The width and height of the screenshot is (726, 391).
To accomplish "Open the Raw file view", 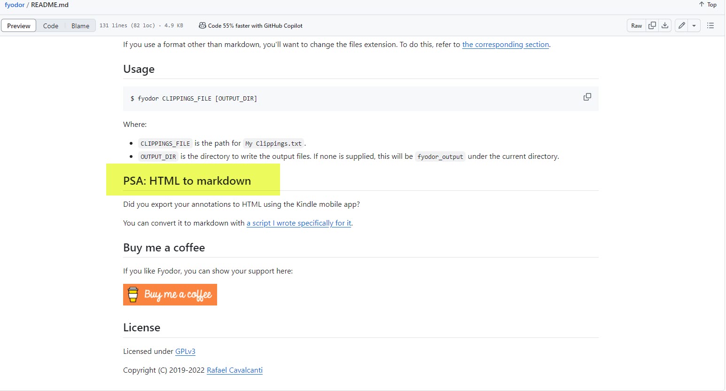I will click(x=636, y=26).
